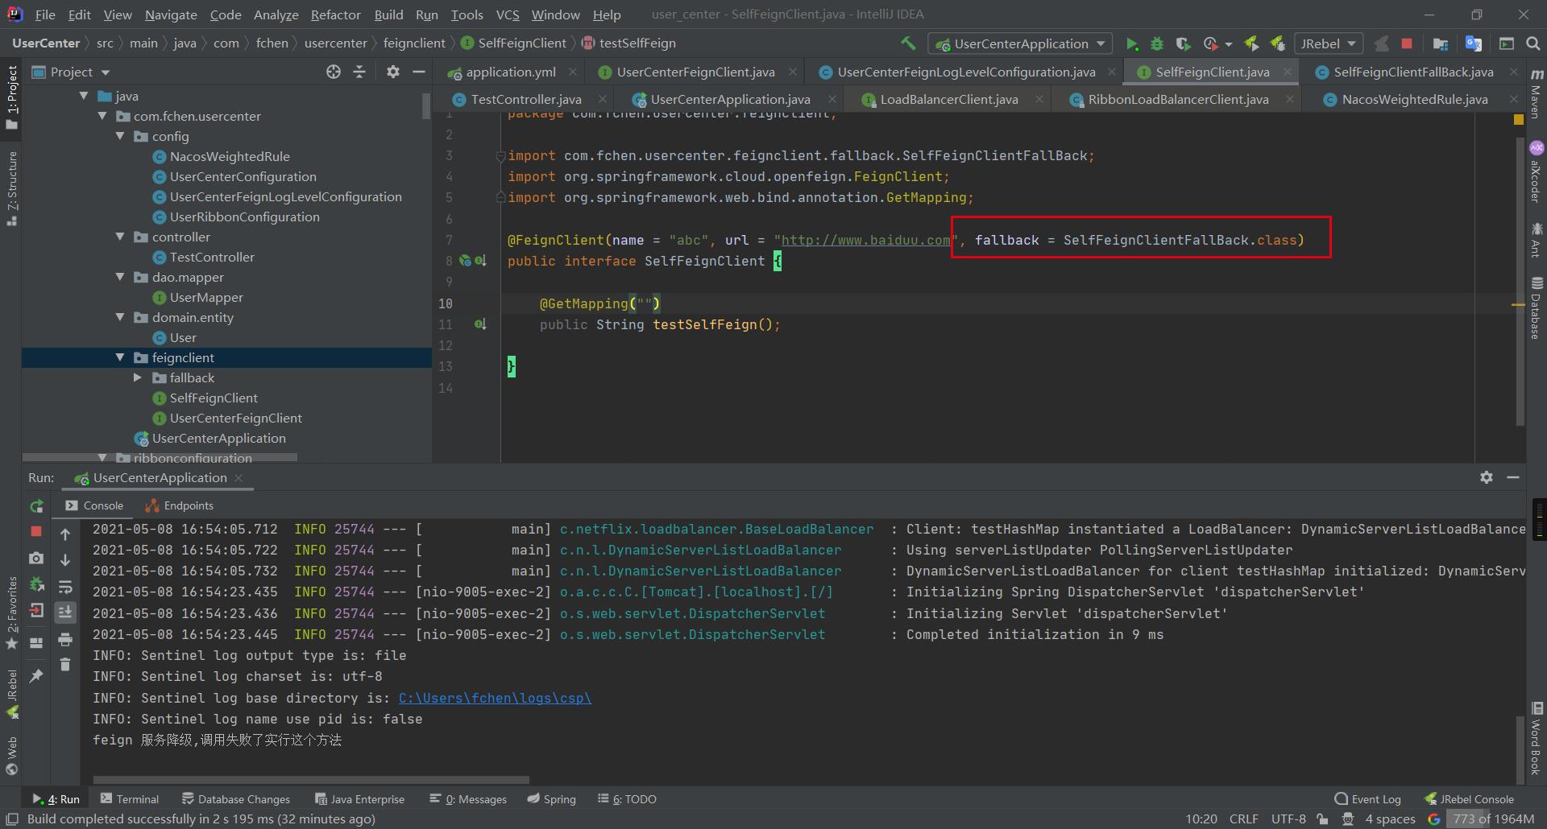The image size is (1547, 829).
Task: Open the Navigate menu
Action: (171, 14)
